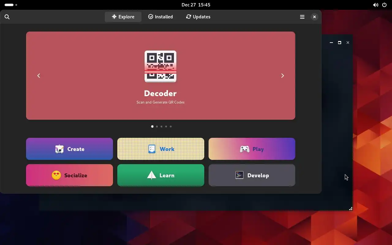
Task: Open the volume control in top bar
Action: pos(375,5)
